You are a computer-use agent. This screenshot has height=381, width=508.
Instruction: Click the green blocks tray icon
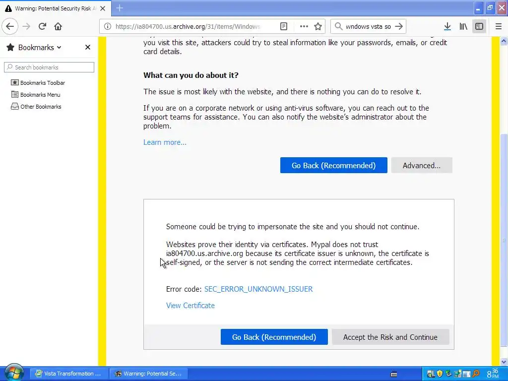coord(458,374)
